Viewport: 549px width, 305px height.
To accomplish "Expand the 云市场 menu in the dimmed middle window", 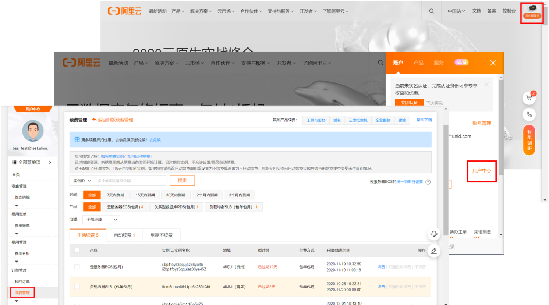I will tap(194, 63).
